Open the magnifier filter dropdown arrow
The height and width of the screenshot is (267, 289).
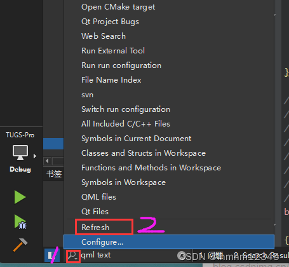(x=76, y=259)
